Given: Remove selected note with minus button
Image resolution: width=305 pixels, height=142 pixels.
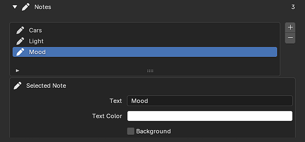Looking at the screenshot, I should pyautogui.click(x=290, y=38).
